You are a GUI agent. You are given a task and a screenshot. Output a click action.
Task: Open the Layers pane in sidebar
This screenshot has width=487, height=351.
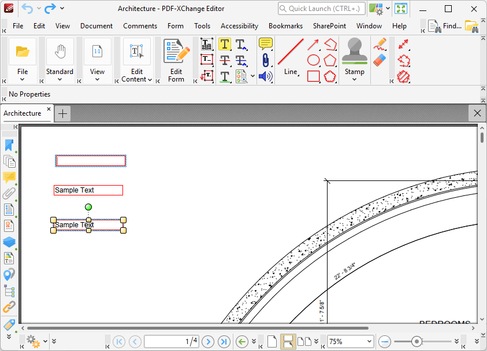click(x=9, y=242)
